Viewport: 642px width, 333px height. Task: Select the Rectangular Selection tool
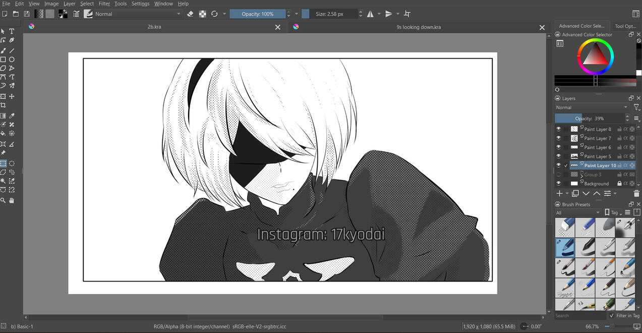coord(3,163)
